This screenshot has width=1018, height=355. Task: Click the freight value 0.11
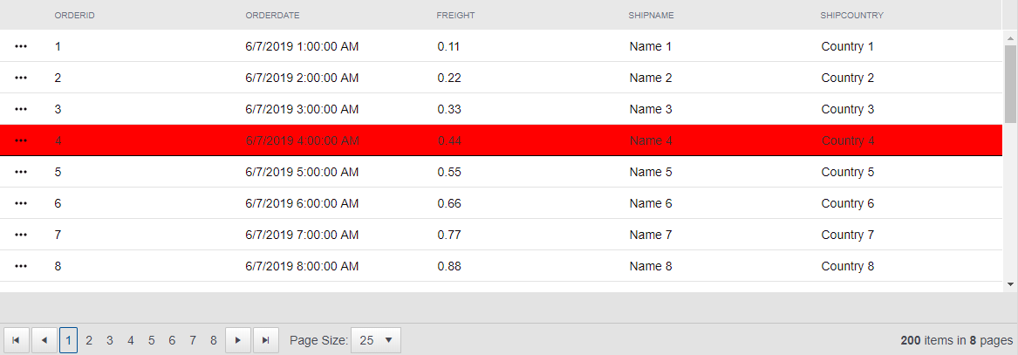point(448,47)
